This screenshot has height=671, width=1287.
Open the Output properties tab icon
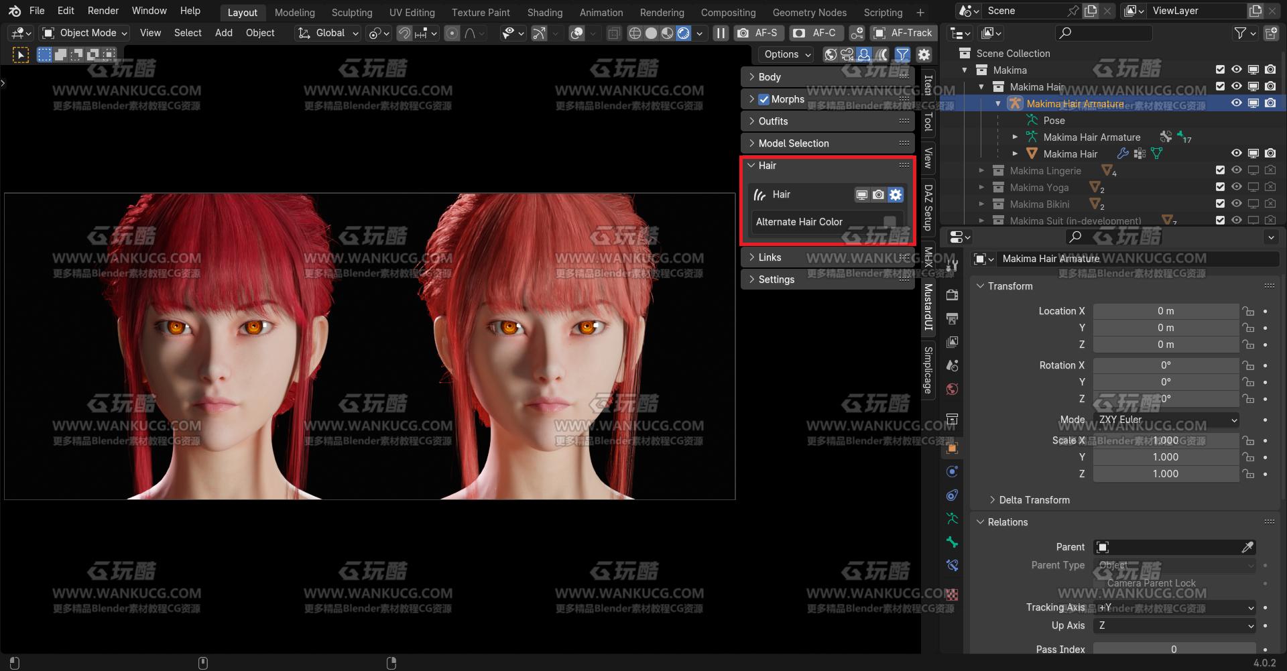(x=952, y=318)
